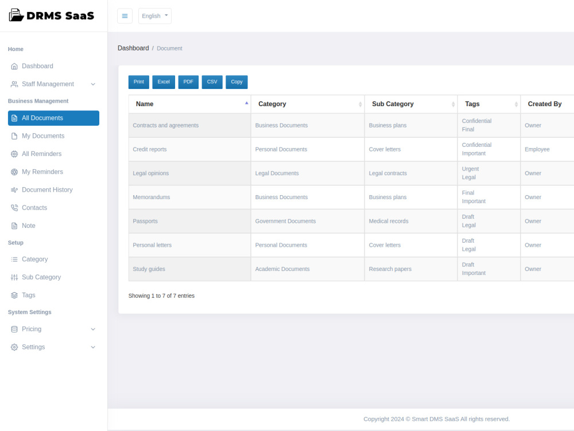Open the Category setup page
The width and height of the screenshot is (574, 431).
[x=36, y=259]
